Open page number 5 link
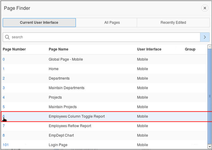Screen dimensions: 212x150 pyautogui.click(x=4, y=107)
